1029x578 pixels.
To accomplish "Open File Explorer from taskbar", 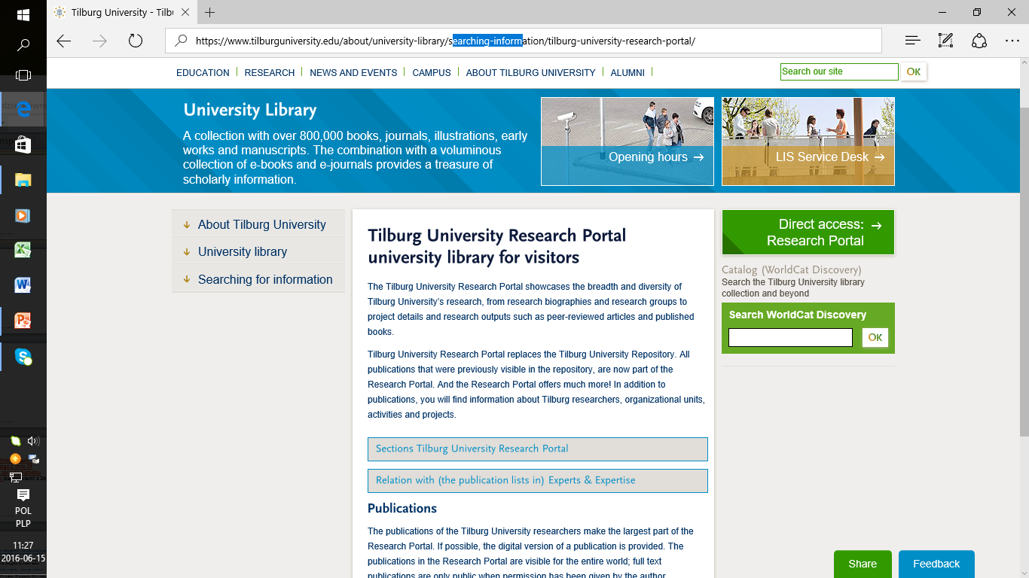I will pyautogui.click(x=23, y=179).
